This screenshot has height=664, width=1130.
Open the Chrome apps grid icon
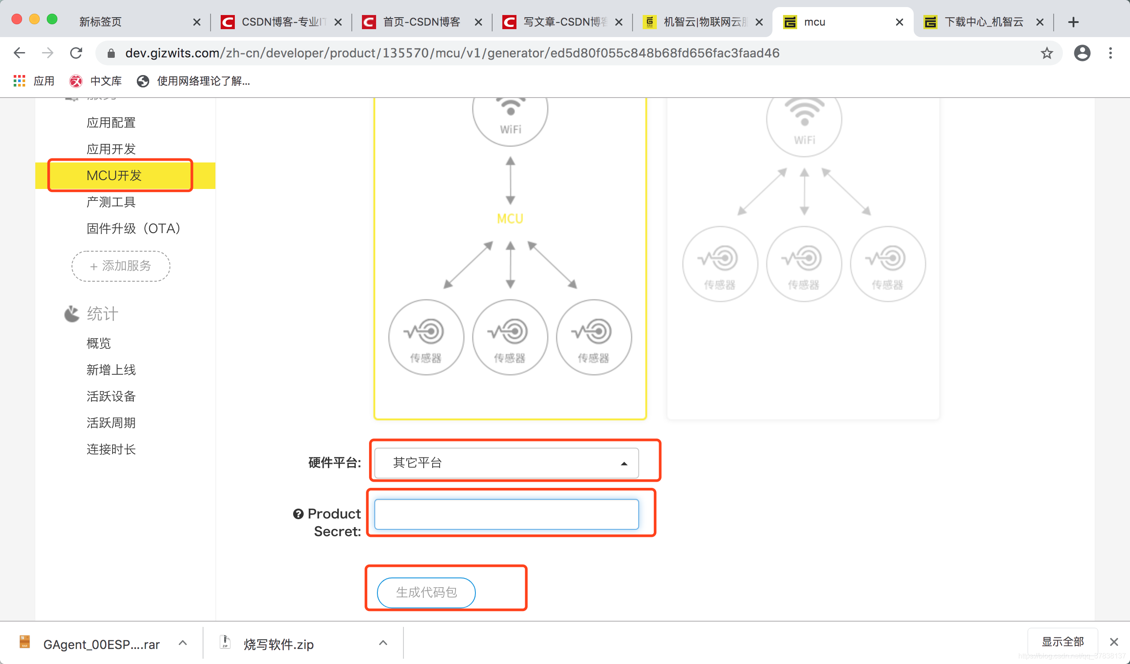pos(19,81)
